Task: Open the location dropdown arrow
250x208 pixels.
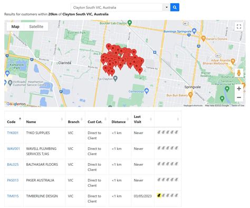Action: [166, 7]
